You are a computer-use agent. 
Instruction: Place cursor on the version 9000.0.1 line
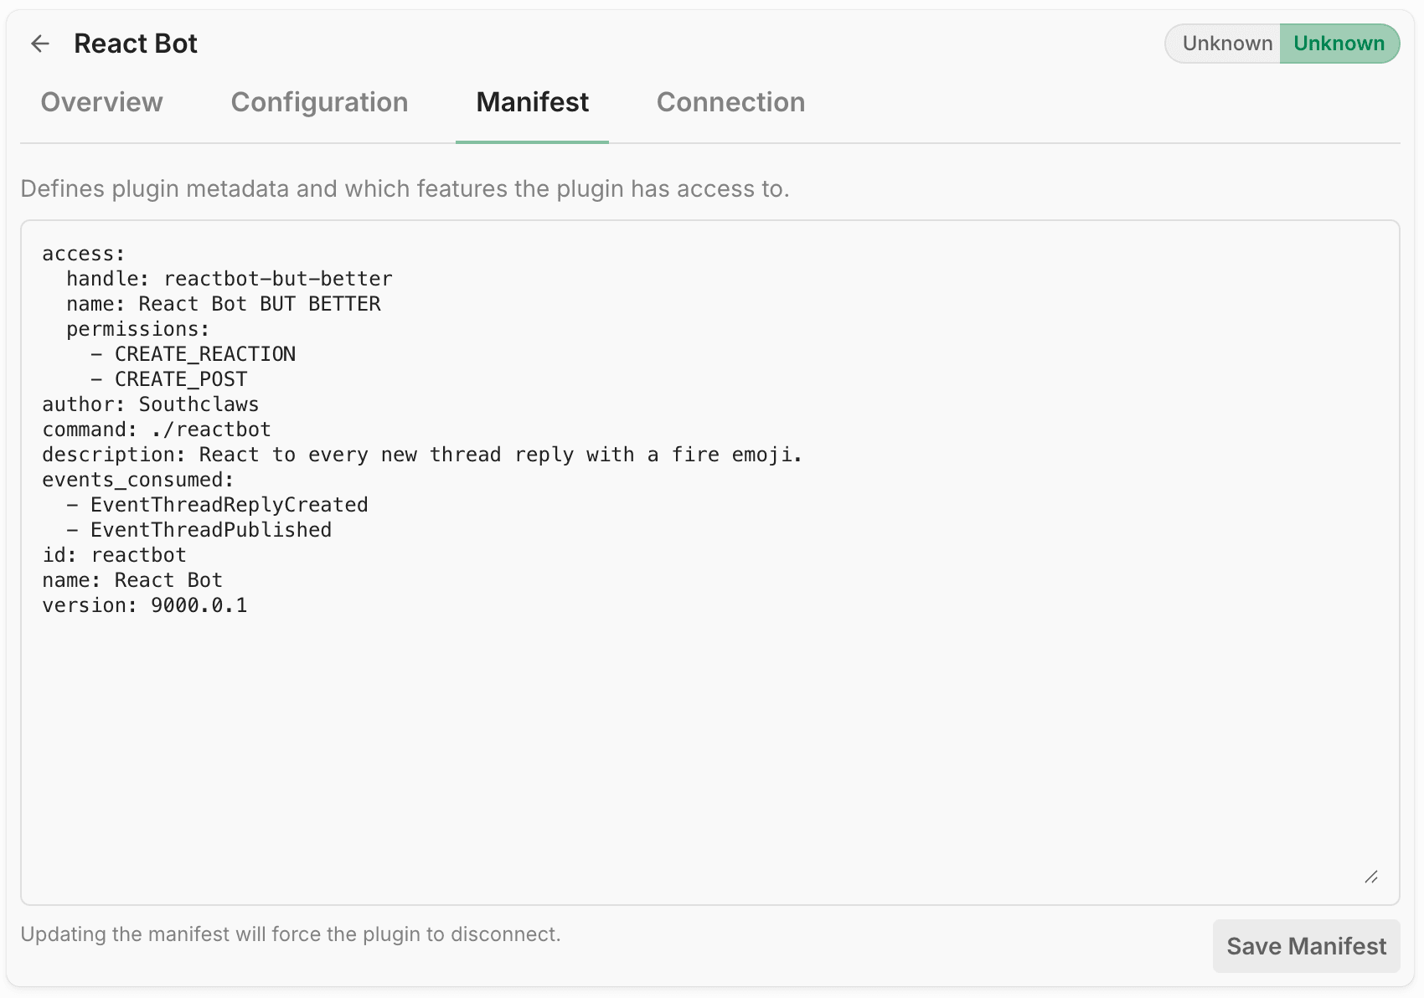[x=145, y=605]
